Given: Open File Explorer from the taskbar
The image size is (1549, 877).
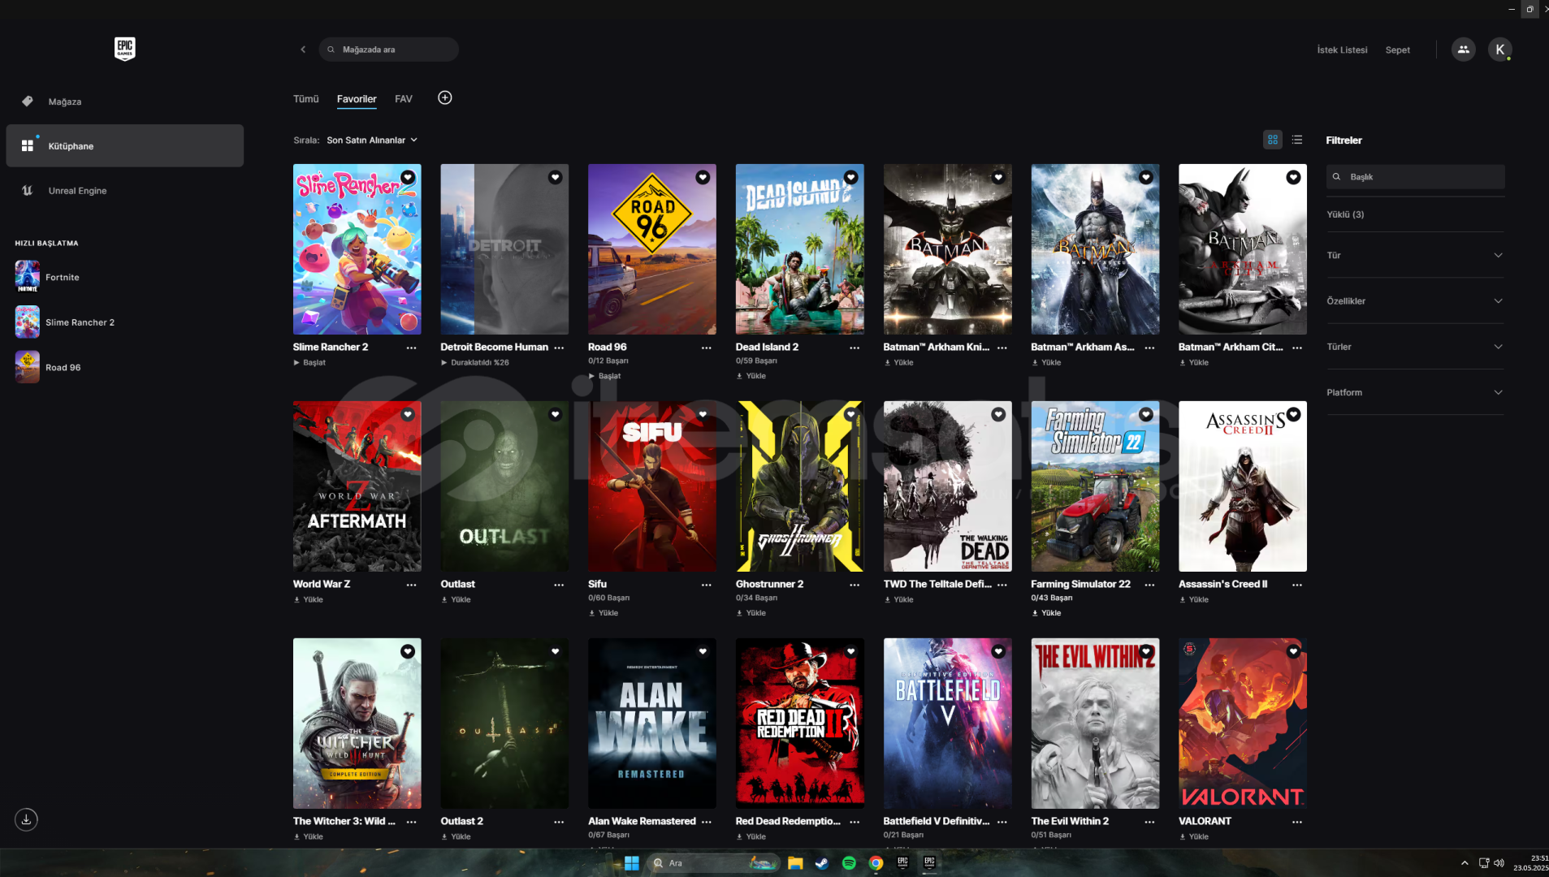Looking at the screenshot, I should 795,863.
